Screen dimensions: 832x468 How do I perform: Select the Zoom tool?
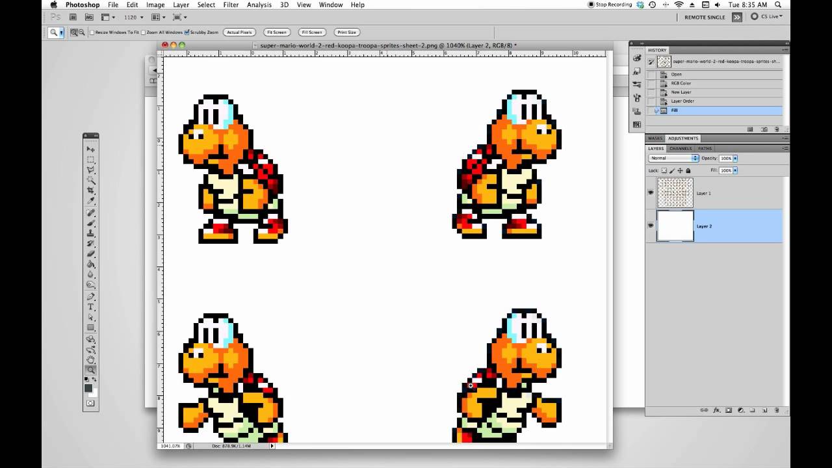point(91,369)
